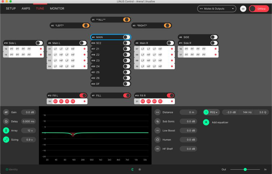Click the PEQ 3.0 Q field

pyautogui.click(x=262, y=113)
